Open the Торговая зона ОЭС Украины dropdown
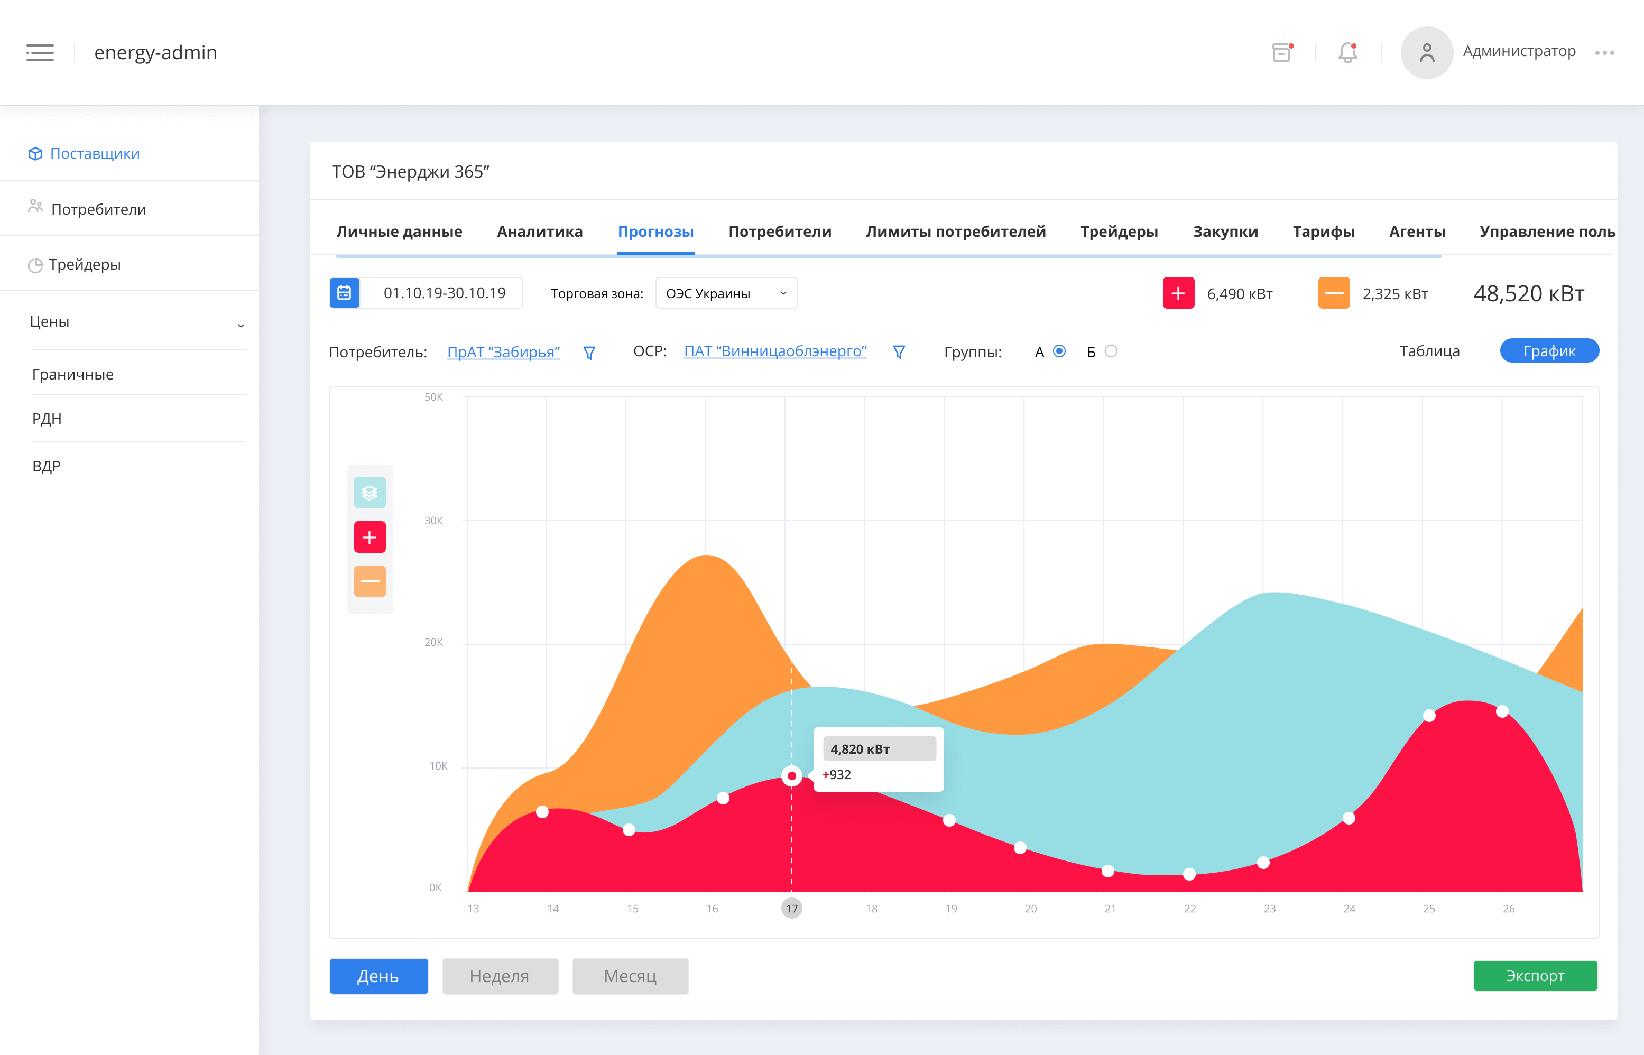The image size is (1644, 1055). coord(726,293)
